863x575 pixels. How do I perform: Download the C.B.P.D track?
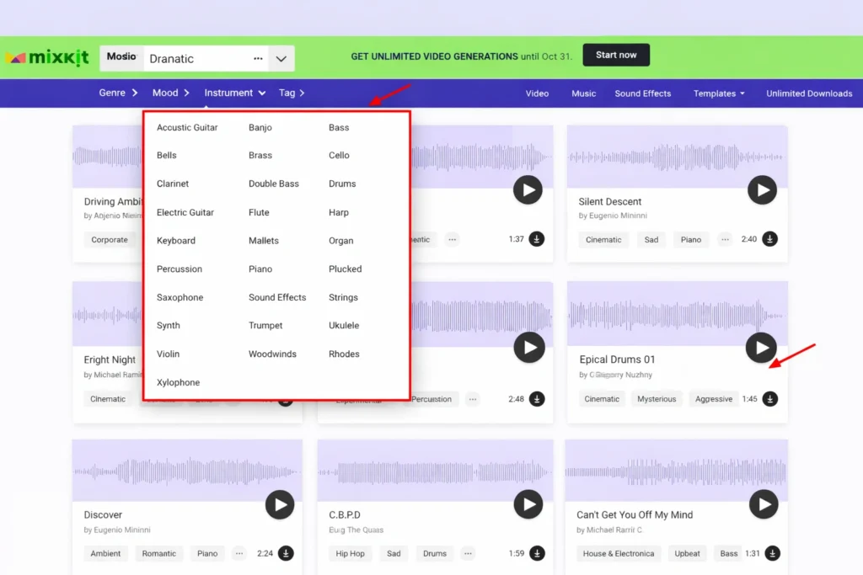click(x=536, y=553)
